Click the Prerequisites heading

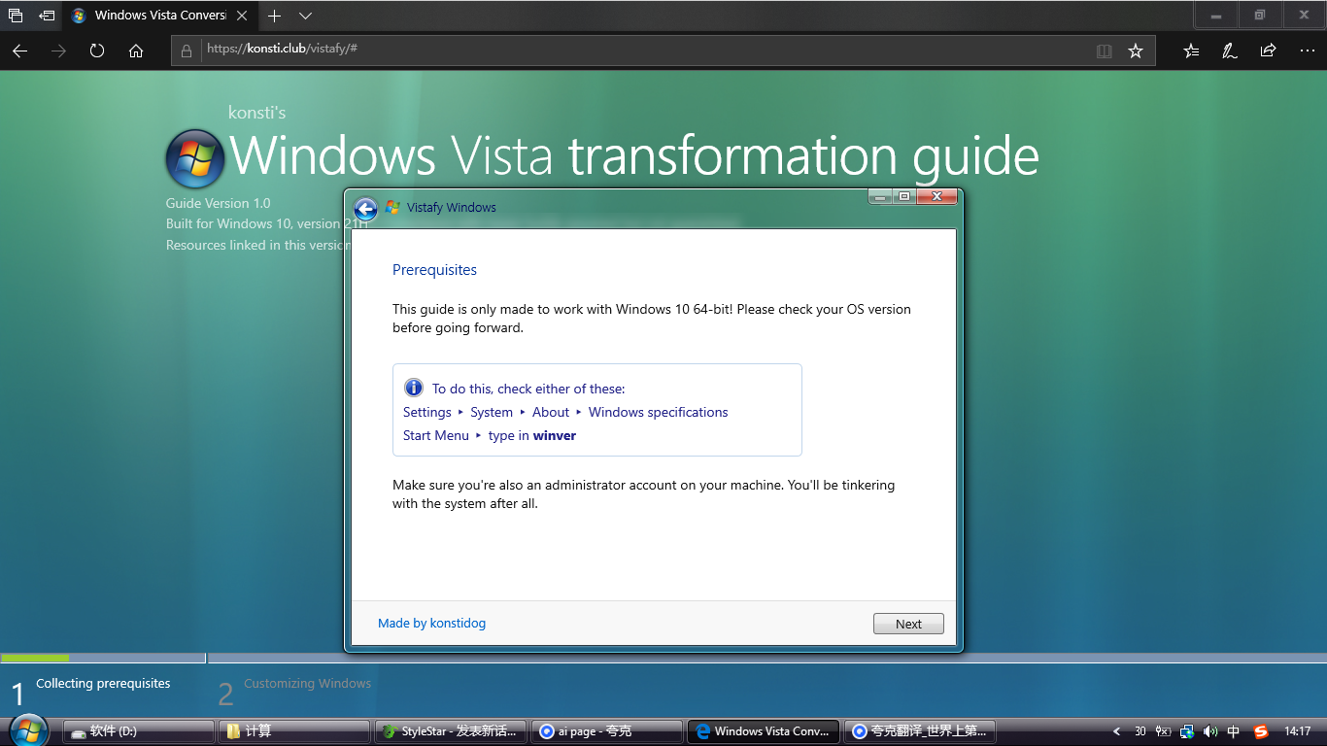pyautogui.click(x=434, y=270)
